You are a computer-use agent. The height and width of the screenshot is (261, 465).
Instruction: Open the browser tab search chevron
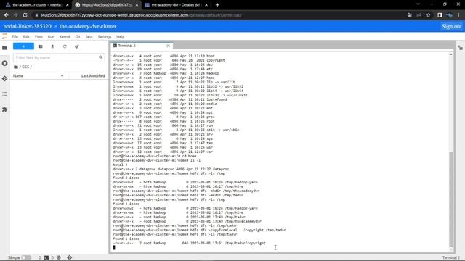coord(418,4)
